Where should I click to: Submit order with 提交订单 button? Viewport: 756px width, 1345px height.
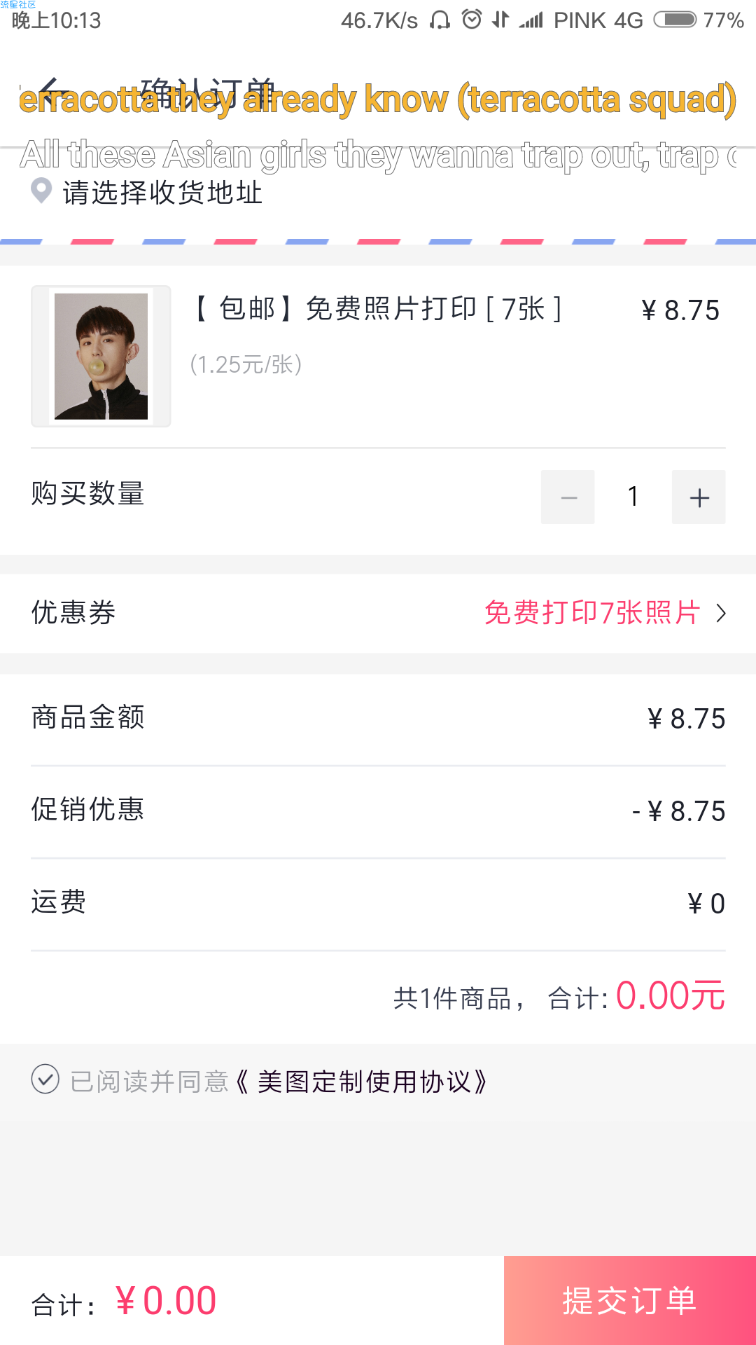(630, 1301)
